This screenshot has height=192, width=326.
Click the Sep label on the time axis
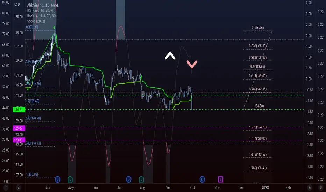pyautogui.click(x=169, y=187)
